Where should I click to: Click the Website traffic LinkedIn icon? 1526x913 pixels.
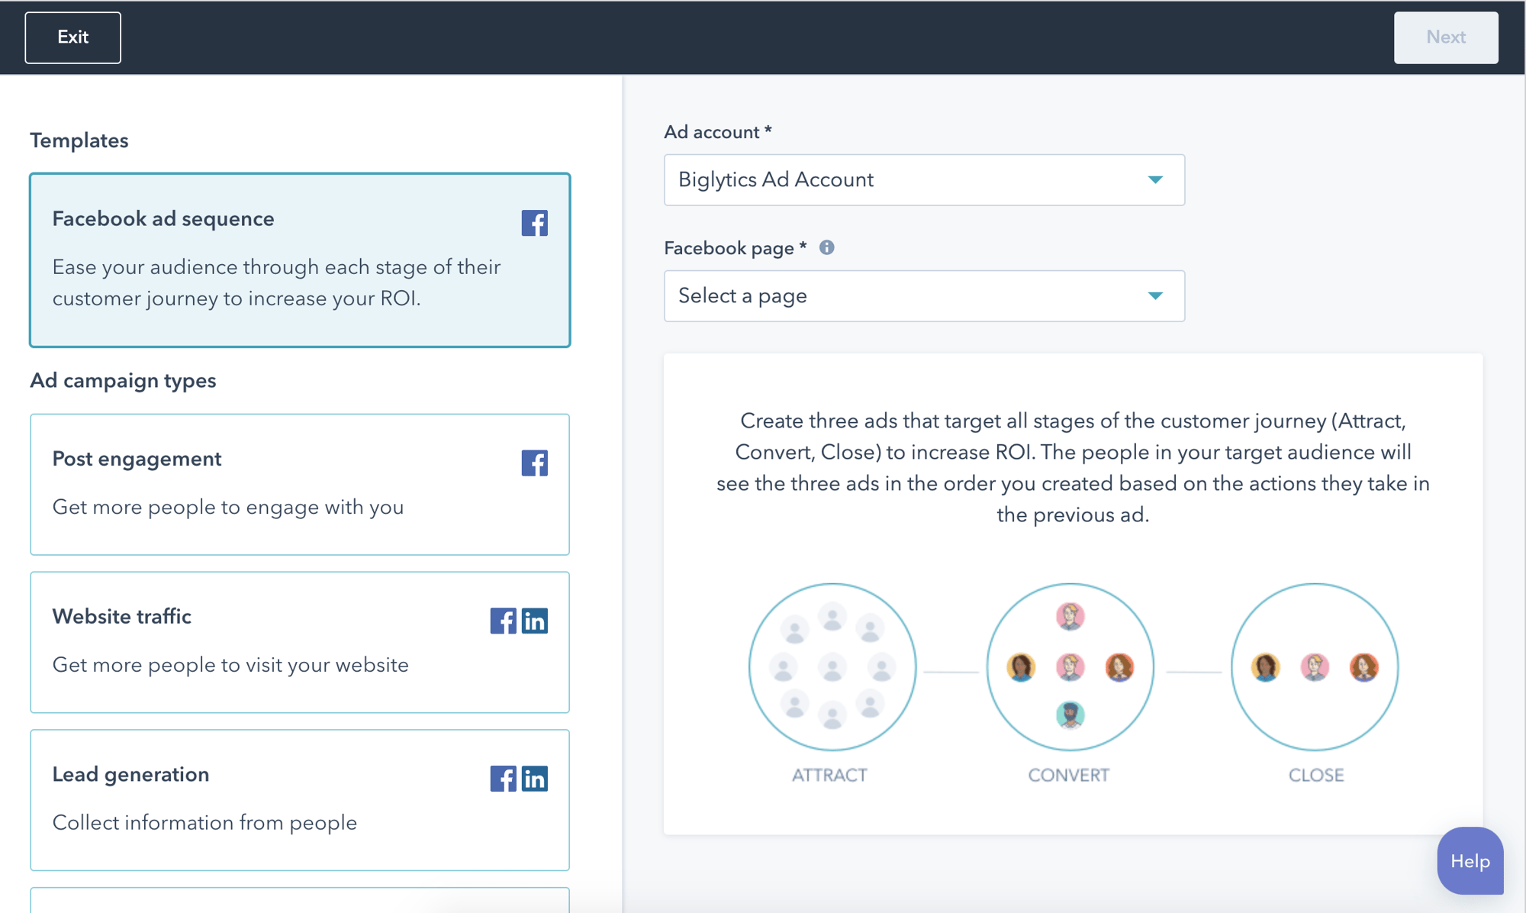tap(536, 621)
